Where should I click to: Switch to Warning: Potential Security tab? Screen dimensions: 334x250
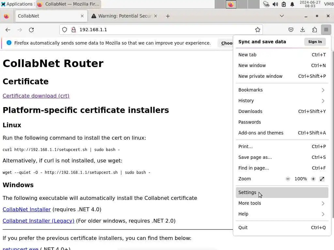(x=124, y=16)
